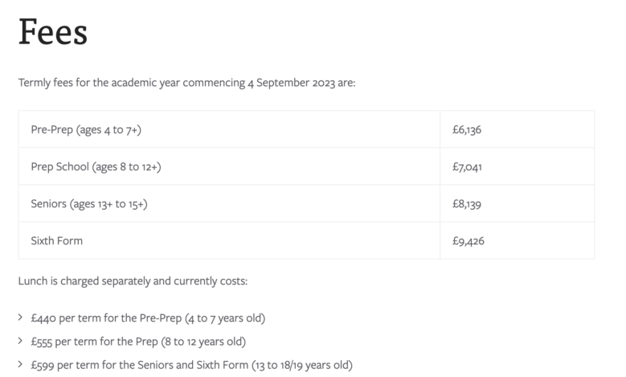Click '(4 to 7 years old)' text
This screenshot has height=377, width=626.
(225, 318)
